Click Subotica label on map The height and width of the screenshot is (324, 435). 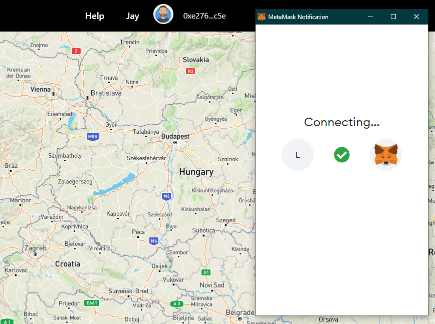[x=203, y=230]
